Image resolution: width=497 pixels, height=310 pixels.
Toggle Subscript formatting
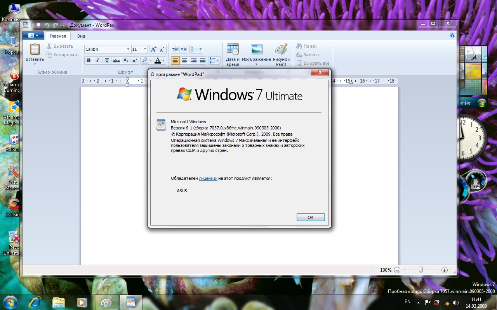coord(125,60)
